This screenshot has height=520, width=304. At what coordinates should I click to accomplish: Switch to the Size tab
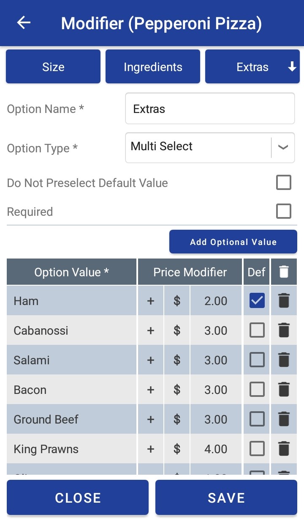(53, 67)
